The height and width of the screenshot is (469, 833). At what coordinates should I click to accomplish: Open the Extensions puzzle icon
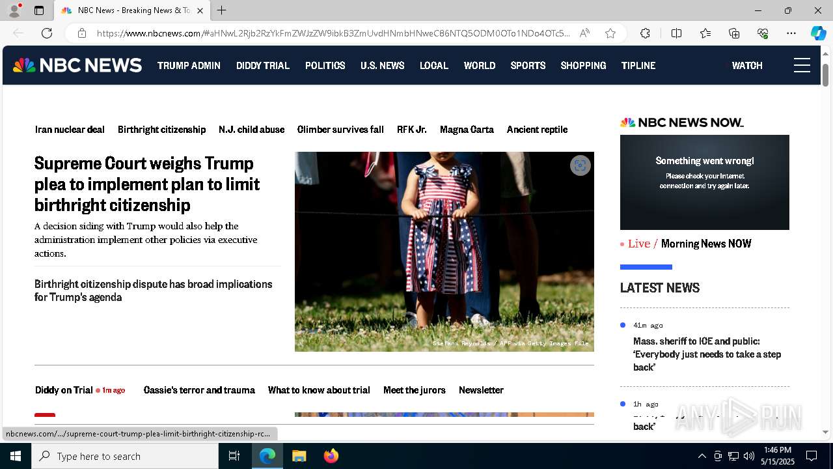[645, 33]
